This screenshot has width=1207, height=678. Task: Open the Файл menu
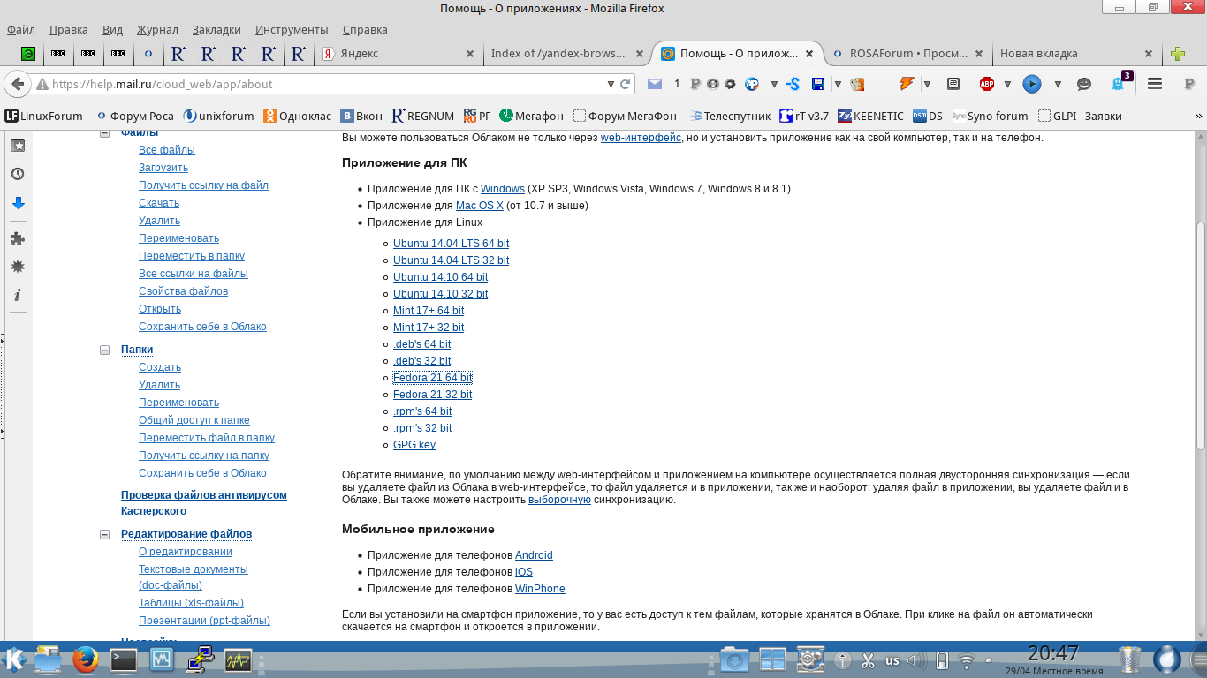tap(21, 29)
